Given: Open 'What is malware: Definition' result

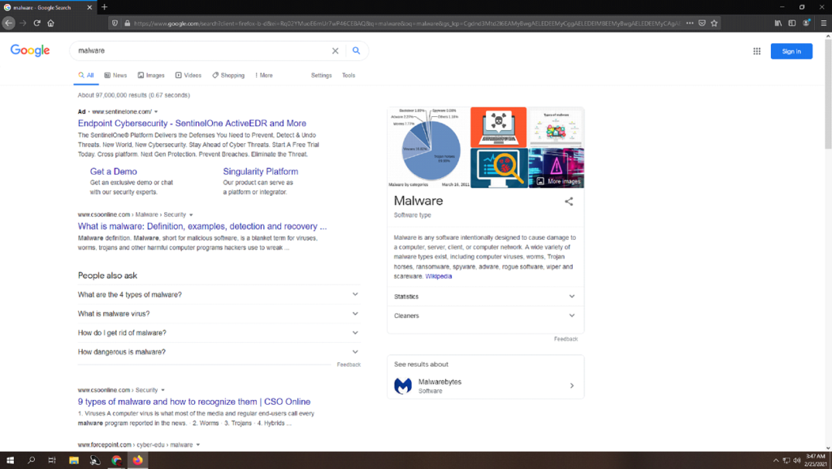Looking at the screenshot, I should [202, 226].
